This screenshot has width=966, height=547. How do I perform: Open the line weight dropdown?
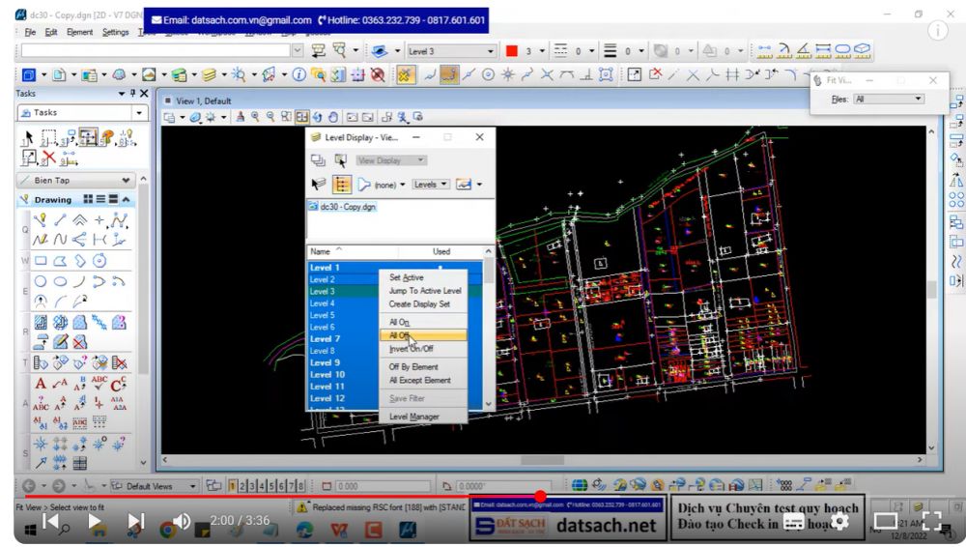[641, 51]
